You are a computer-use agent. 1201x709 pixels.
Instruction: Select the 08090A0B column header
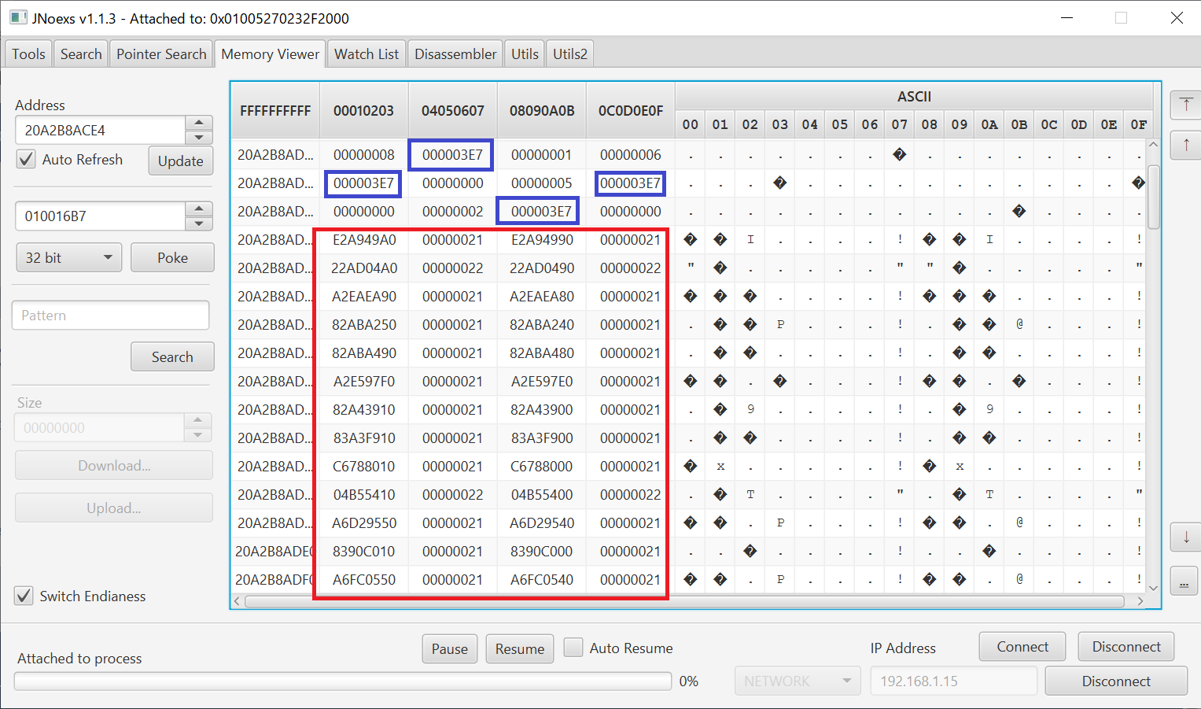tap(542, 110)
